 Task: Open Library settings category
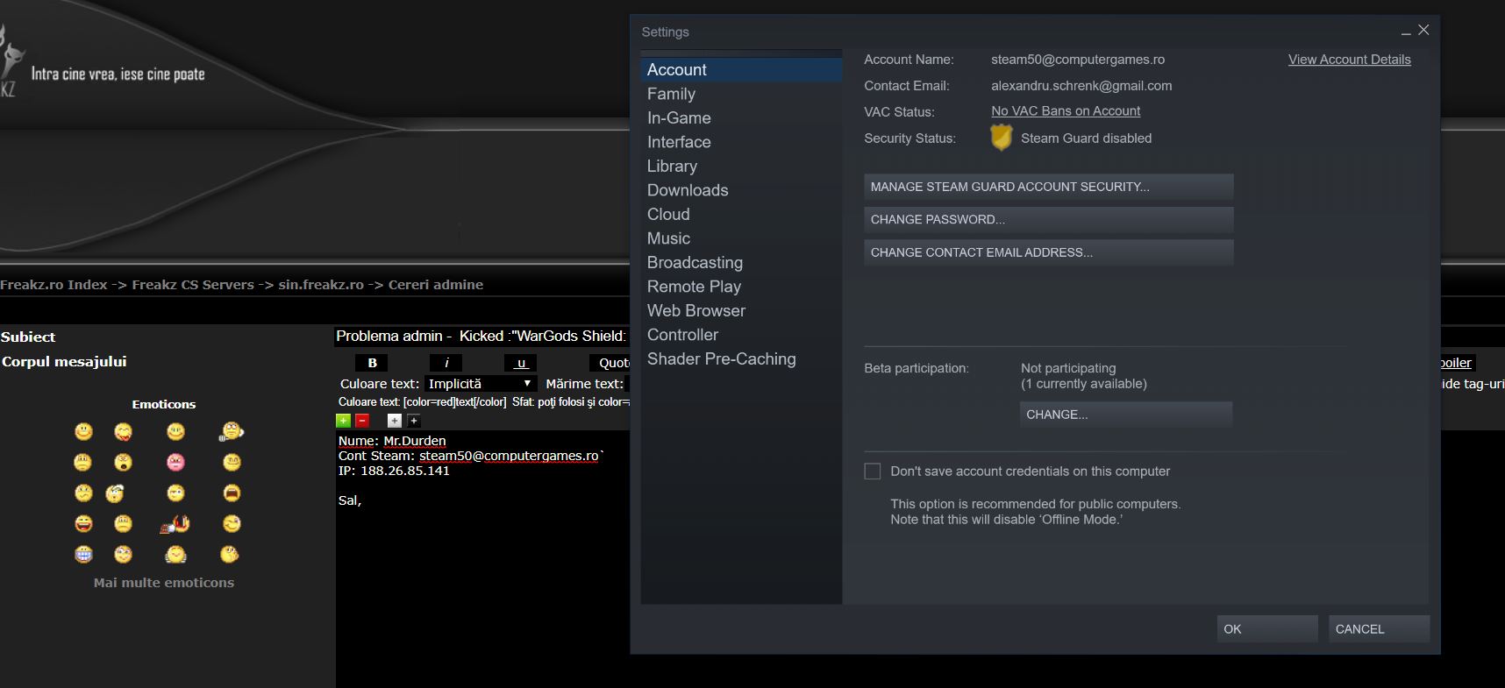pyautogui.click(x=741, y=167)
